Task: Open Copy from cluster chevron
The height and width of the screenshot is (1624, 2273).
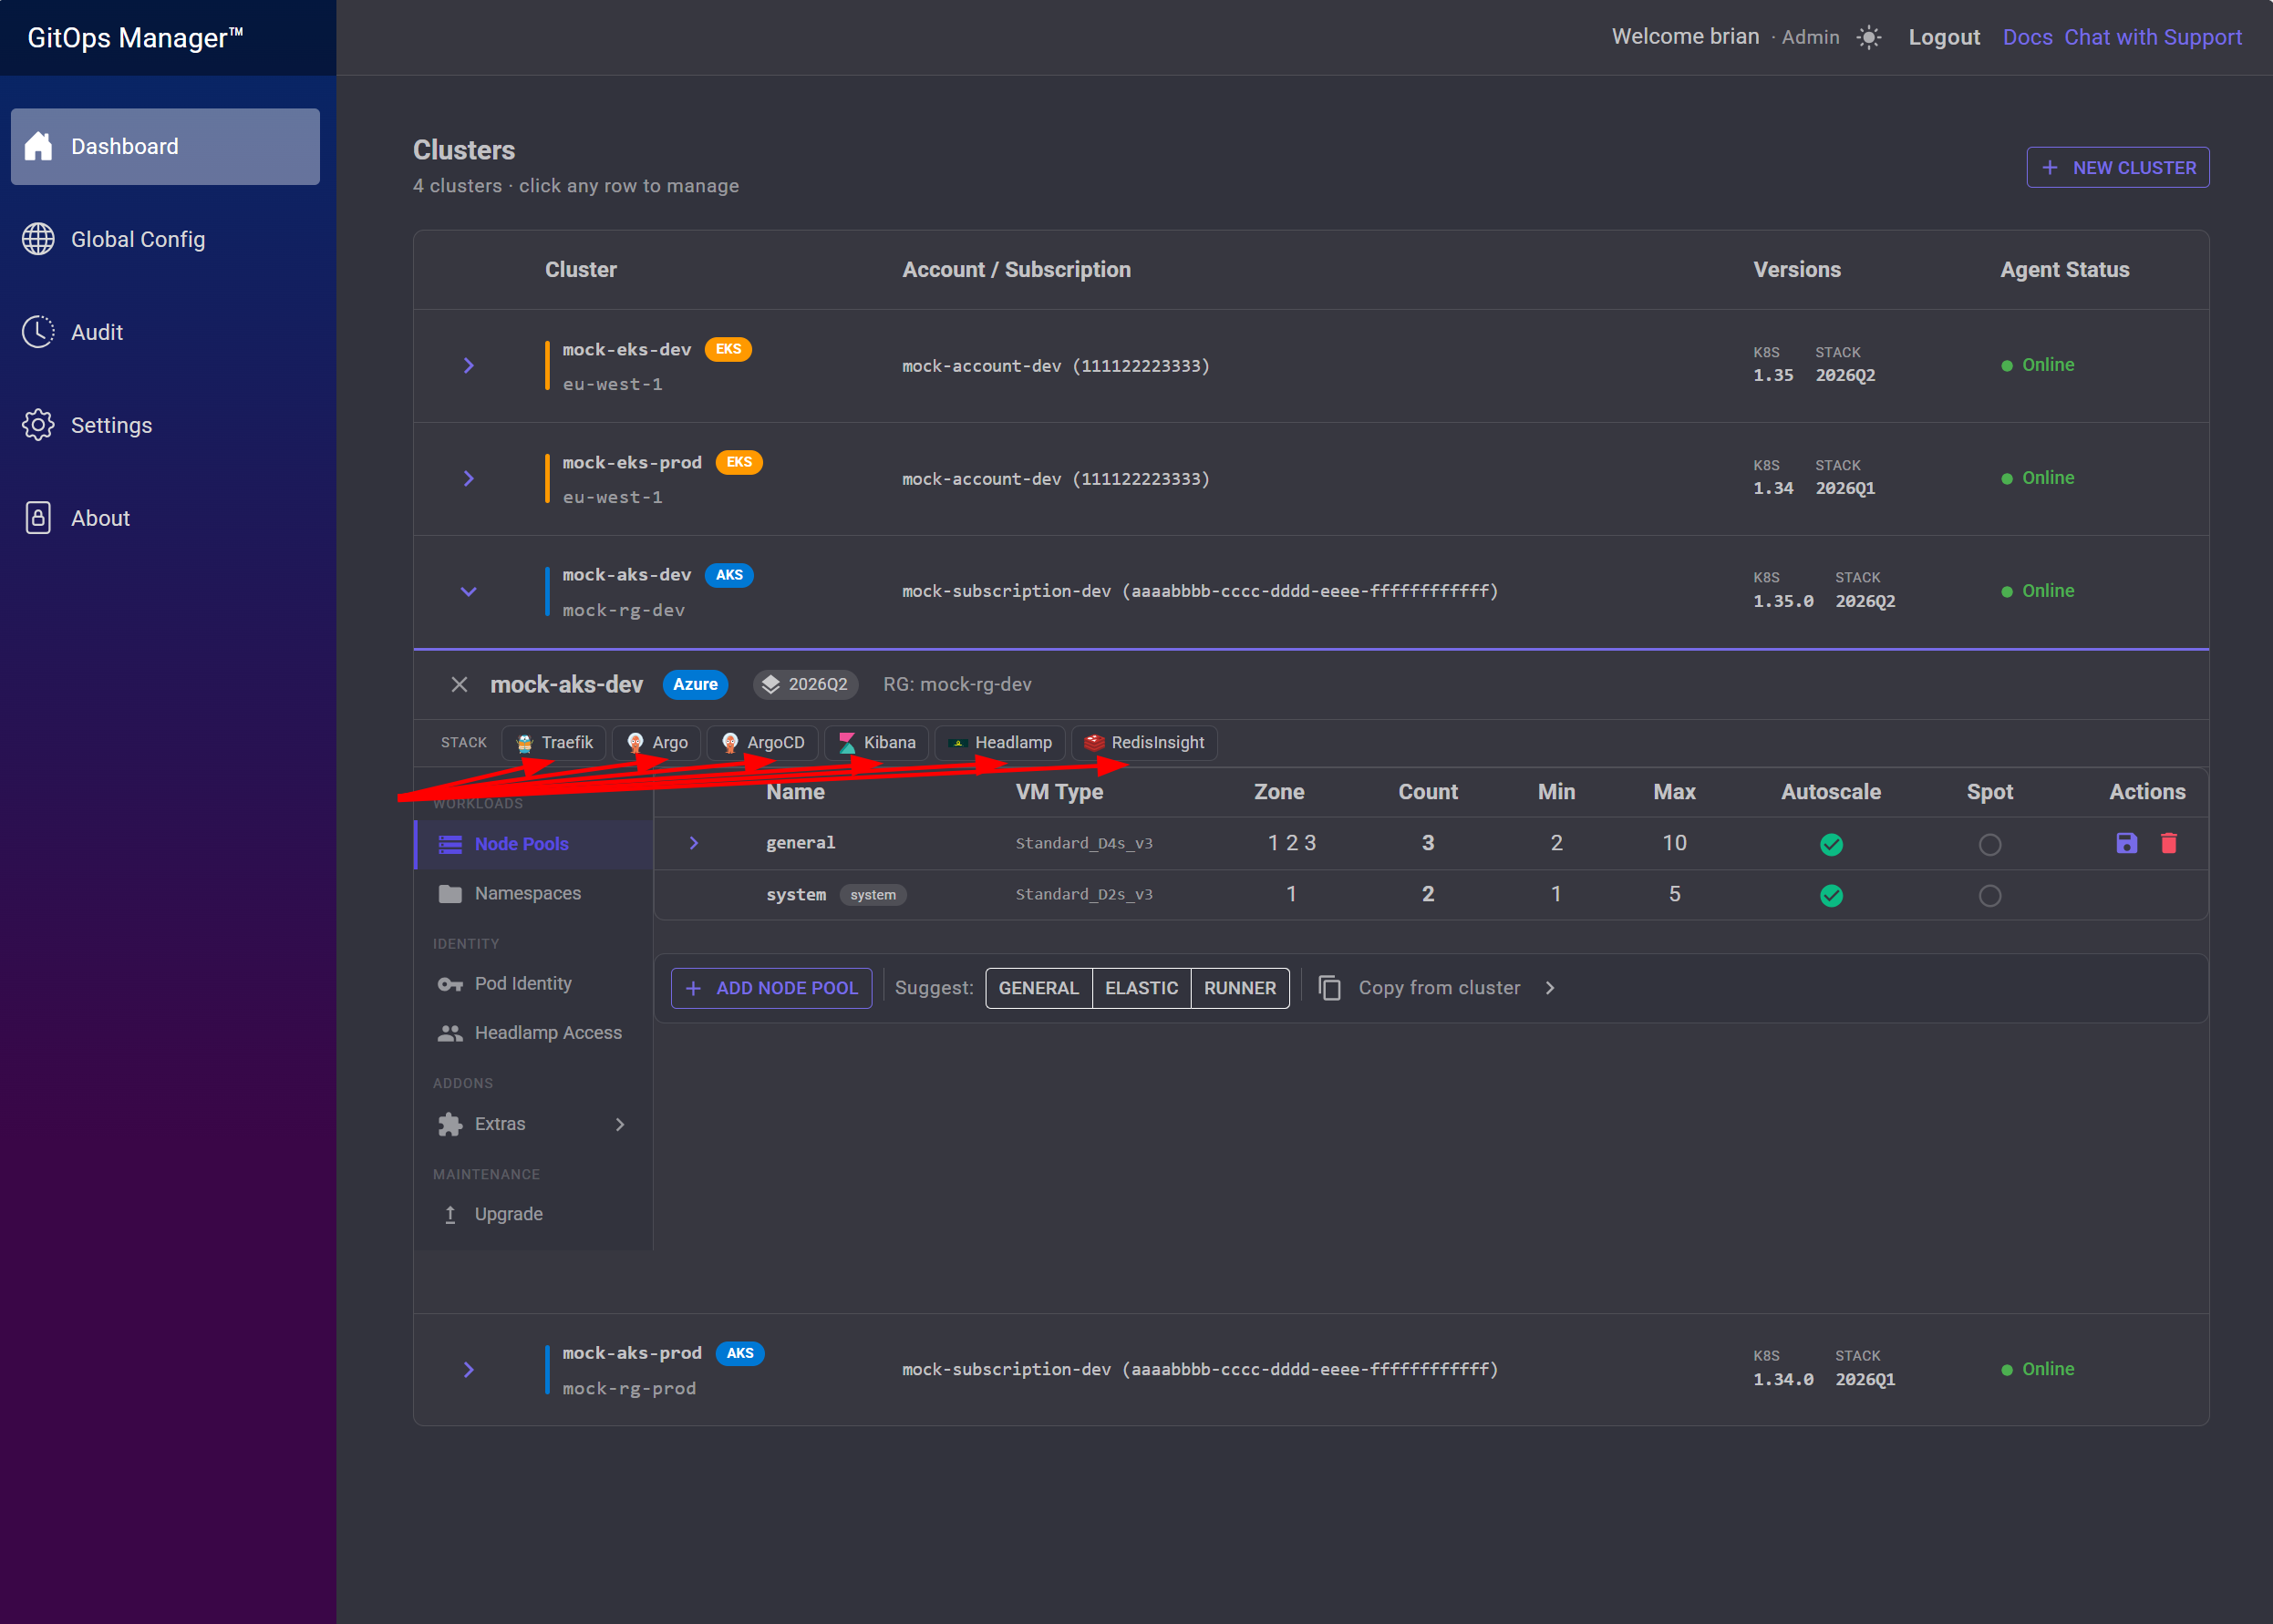Action: click(x=1550, y=988)
